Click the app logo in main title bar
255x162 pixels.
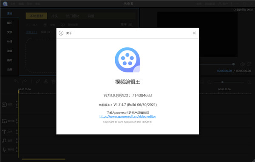(x=5, y=3)
